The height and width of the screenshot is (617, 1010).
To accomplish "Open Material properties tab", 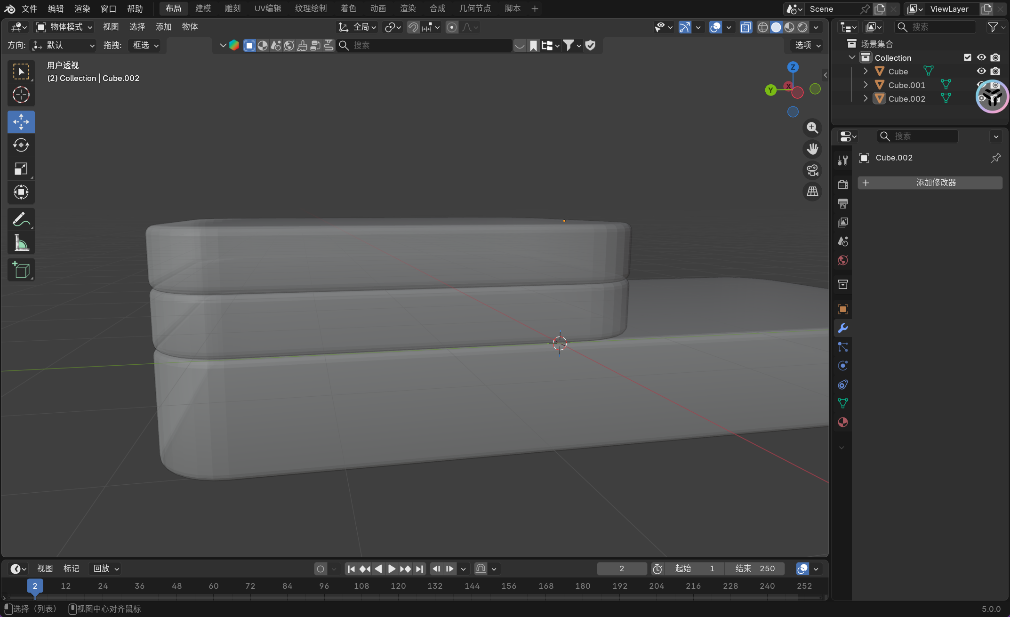I will pos(842,422).
